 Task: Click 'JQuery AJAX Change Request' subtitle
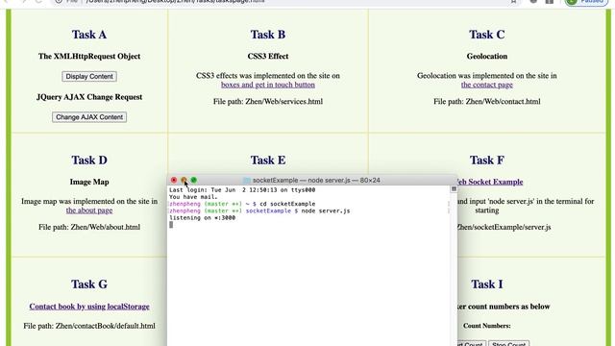tap(89, 97)
